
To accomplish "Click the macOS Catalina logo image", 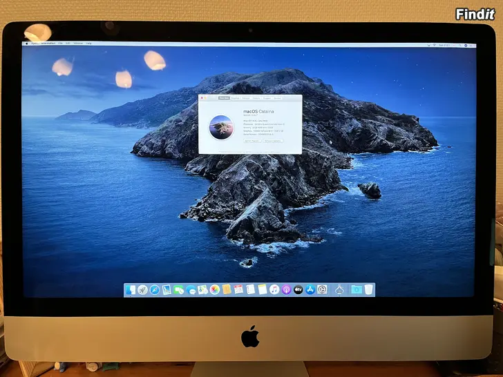I will click(x=220, y=126).
